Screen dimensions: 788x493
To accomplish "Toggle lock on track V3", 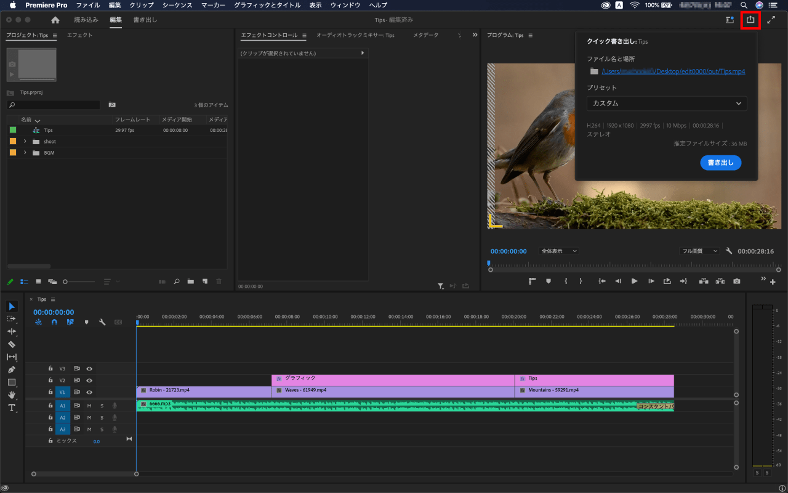I will (x=50, y=369).
